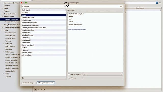Viewport: 163px width, 92px height.
Task: Click the Options text field
Action: [103, 78]
